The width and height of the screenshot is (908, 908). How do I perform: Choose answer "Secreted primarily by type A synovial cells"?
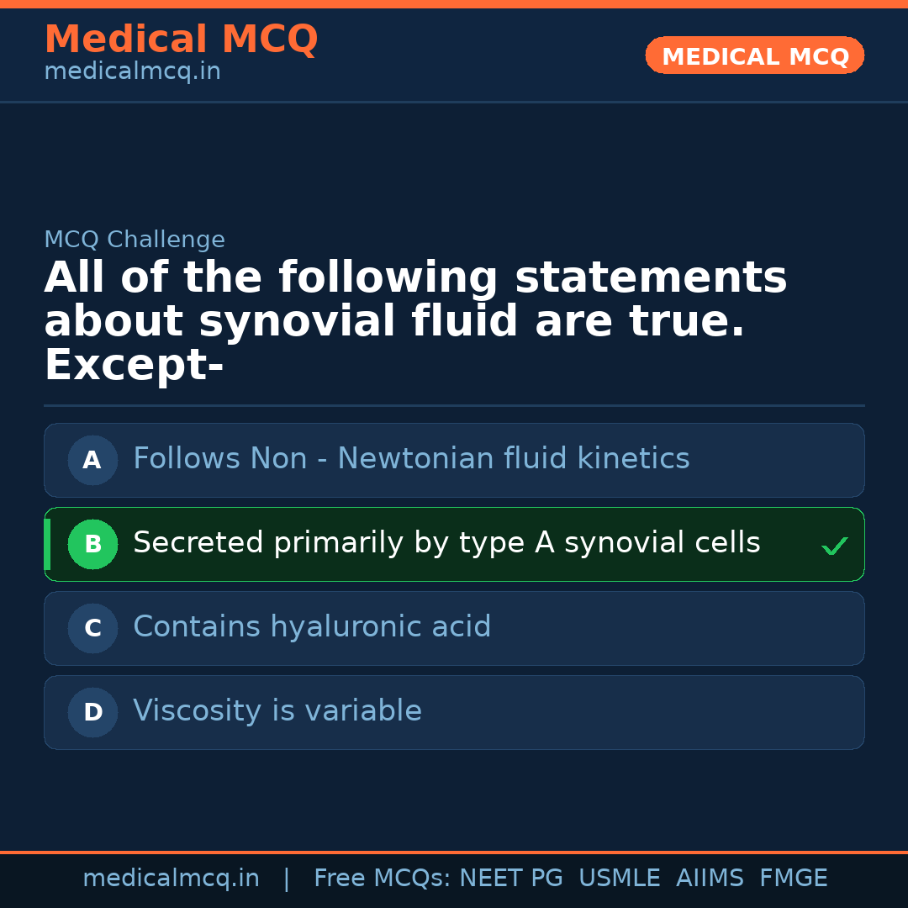tap(446, 543)
